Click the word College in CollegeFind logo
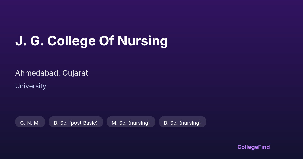 click(248, 147)
